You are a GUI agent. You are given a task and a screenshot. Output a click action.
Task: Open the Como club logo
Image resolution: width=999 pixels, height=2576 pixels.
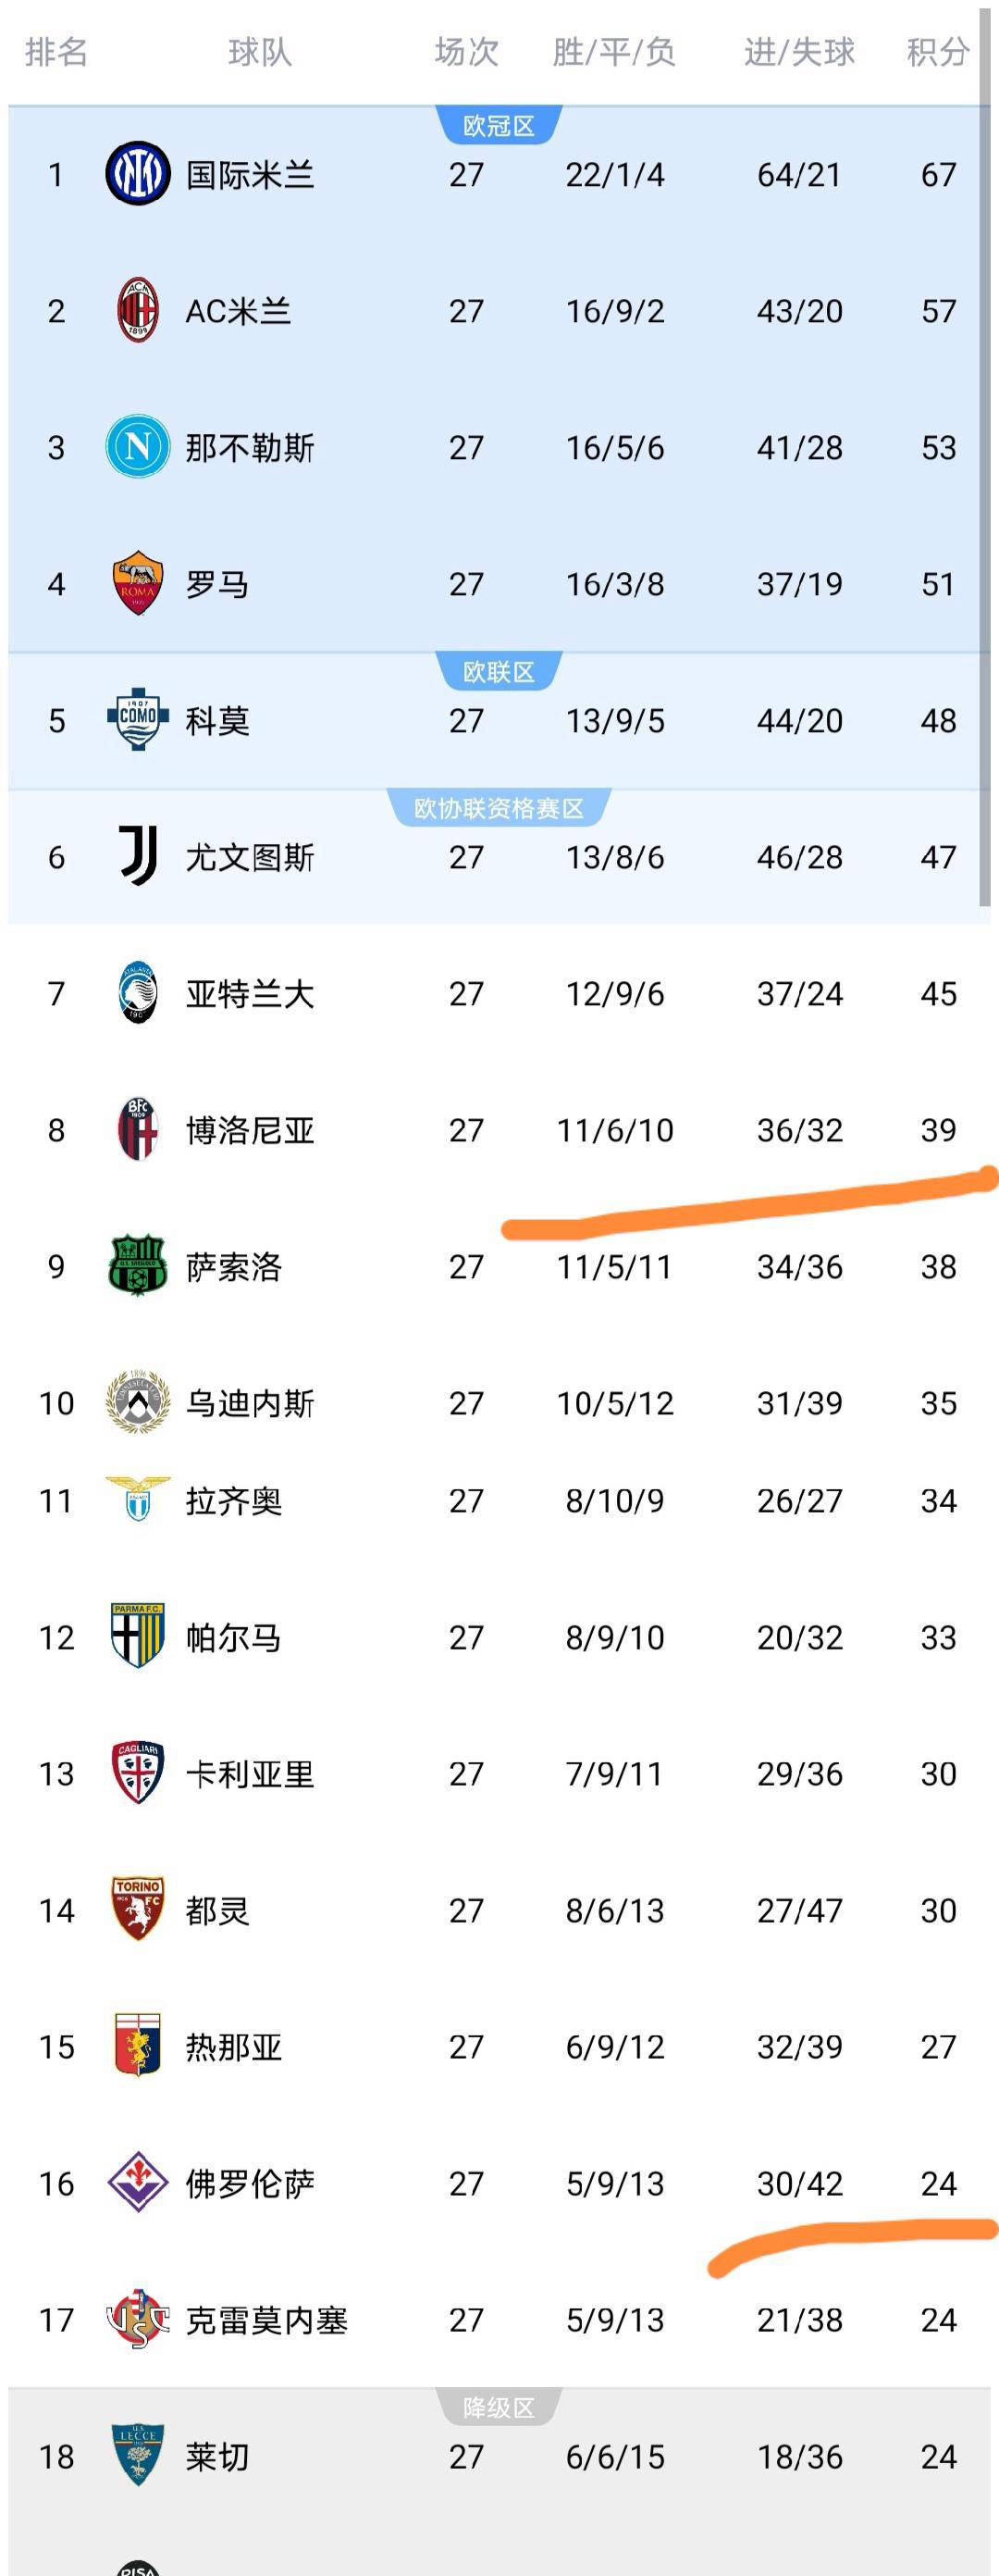[x=137, y=719]
